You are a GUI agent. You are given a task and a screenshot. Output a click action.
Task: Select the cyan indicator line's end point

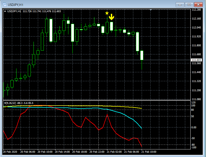[141, 128]
